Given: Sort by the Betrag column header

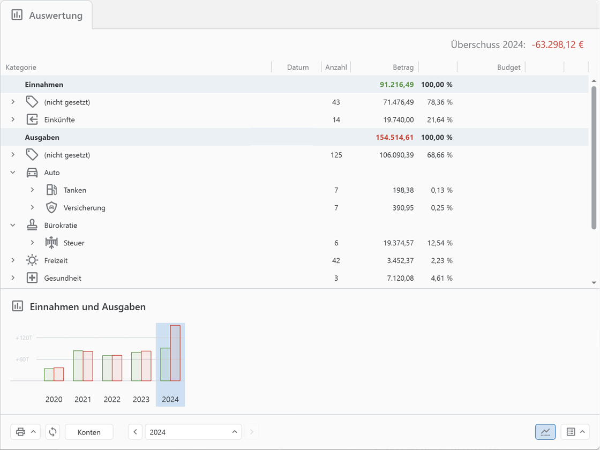Looking at the screenshot, I should pyautogui.click(x=403, y=67).
